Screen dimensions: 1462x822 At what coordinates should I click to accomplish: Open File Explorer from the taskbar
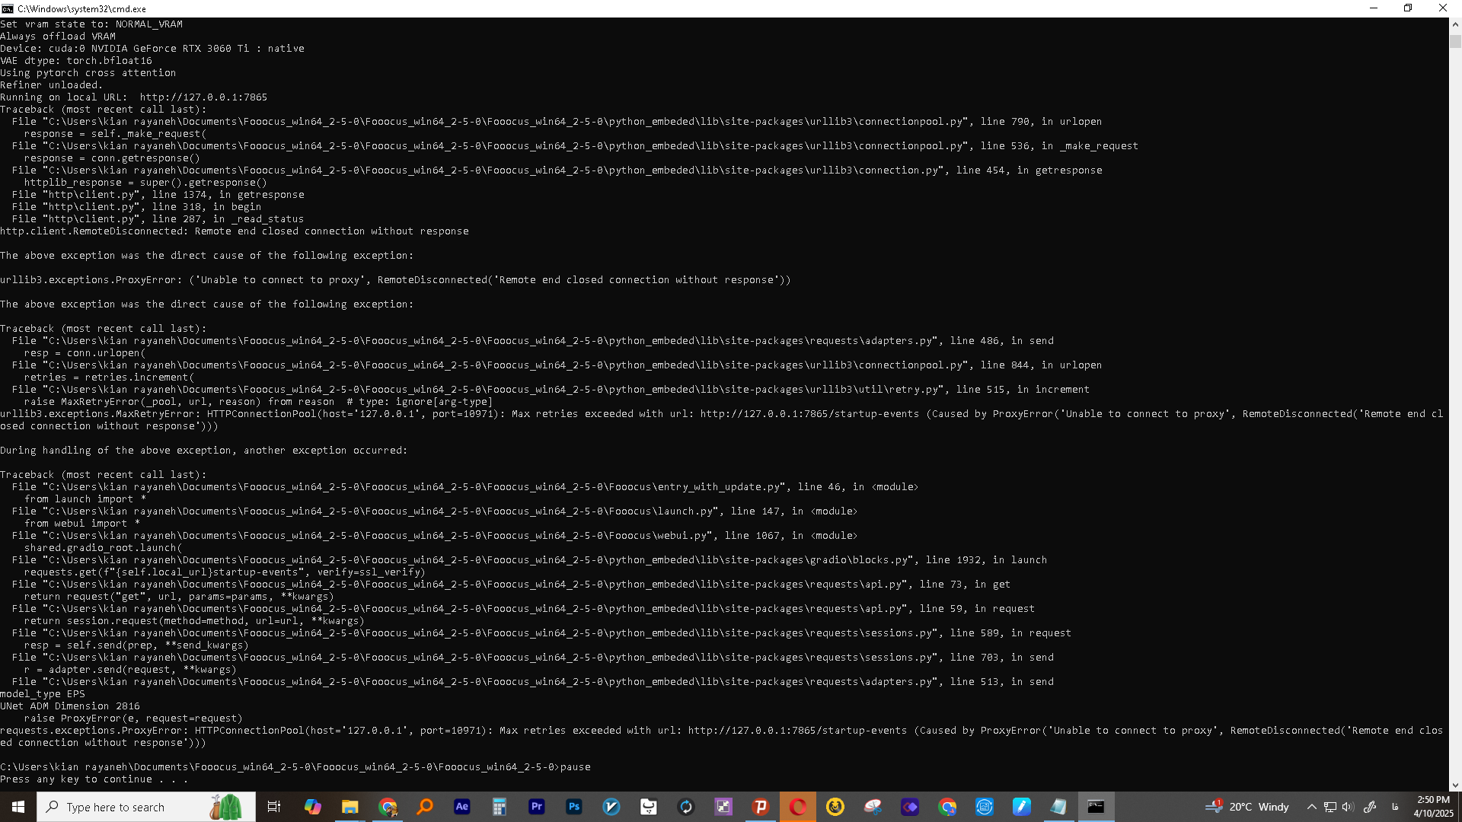(350, 807)
